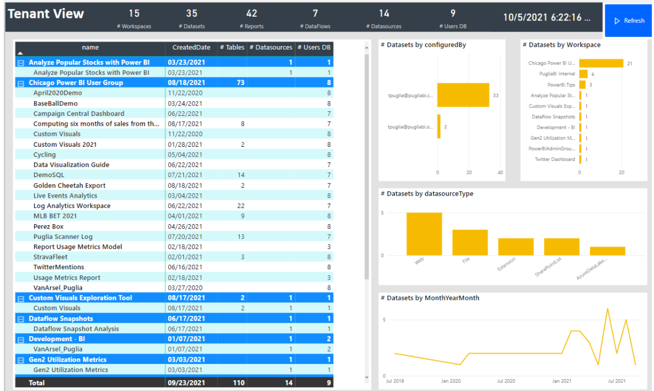Select Report Usage Metrics Model row

(174, 247)
